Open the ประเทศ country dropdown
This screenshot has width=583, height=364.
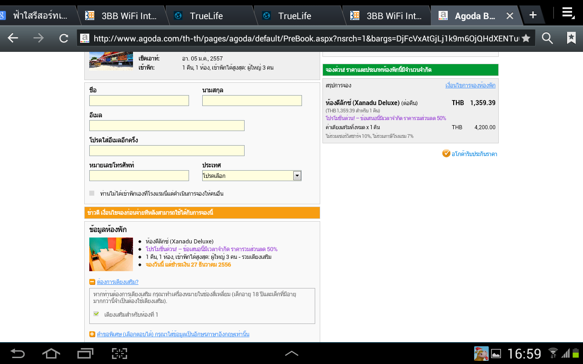252,176
